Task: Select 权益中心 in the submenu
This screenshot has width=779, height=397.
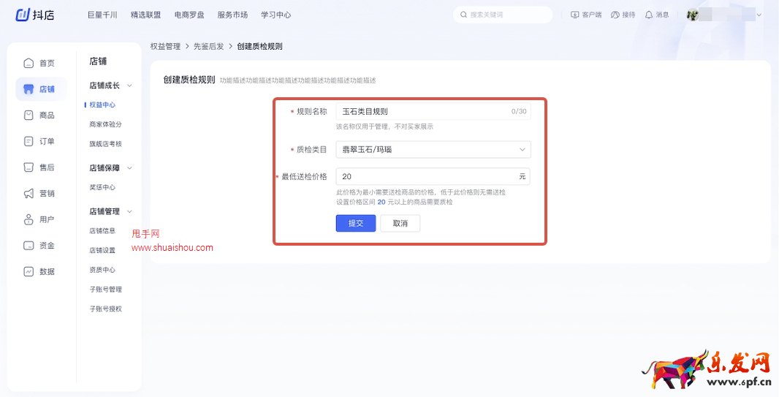Action: pos(102,105)
